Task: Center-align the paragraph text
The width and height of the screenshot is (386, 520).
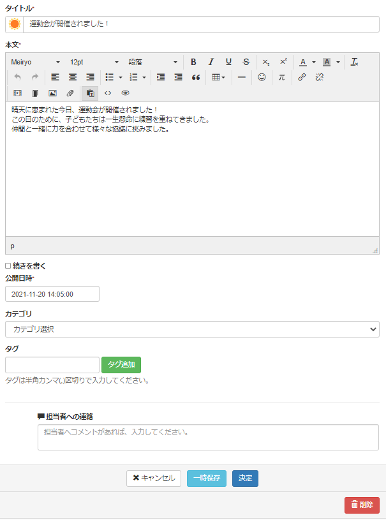Action: pos(73,77)
